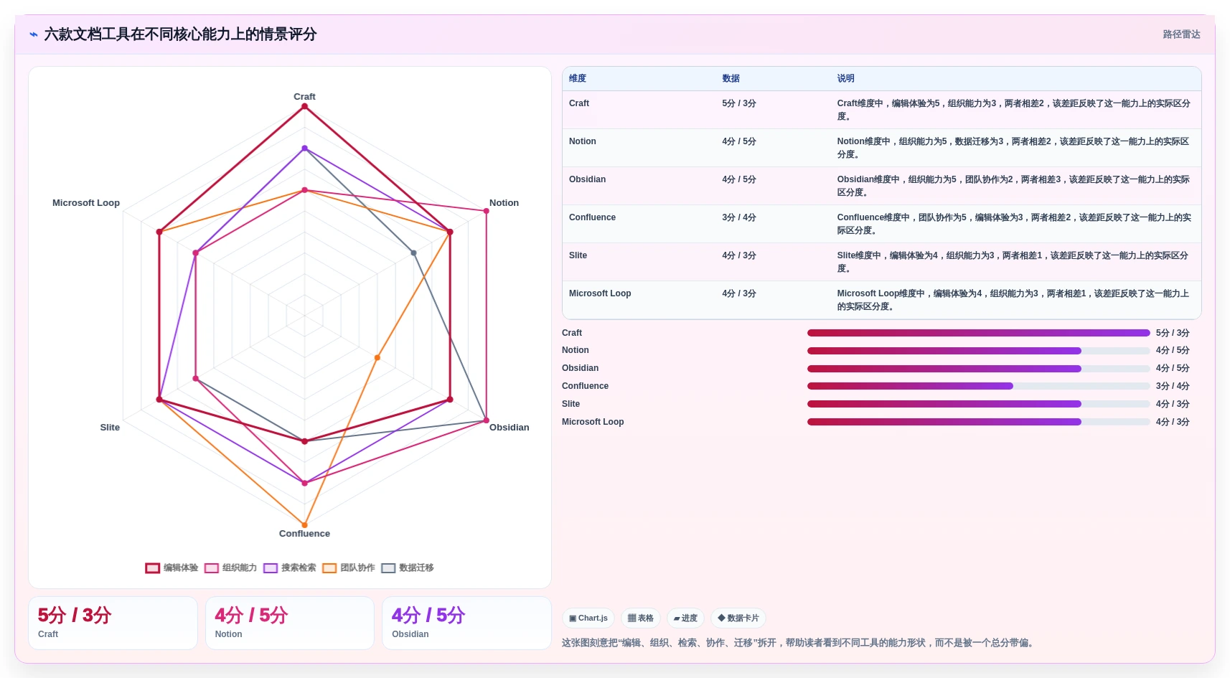Select the Obsidian row in the table
Screen dimensions: 1230x678
pos(881,186)
